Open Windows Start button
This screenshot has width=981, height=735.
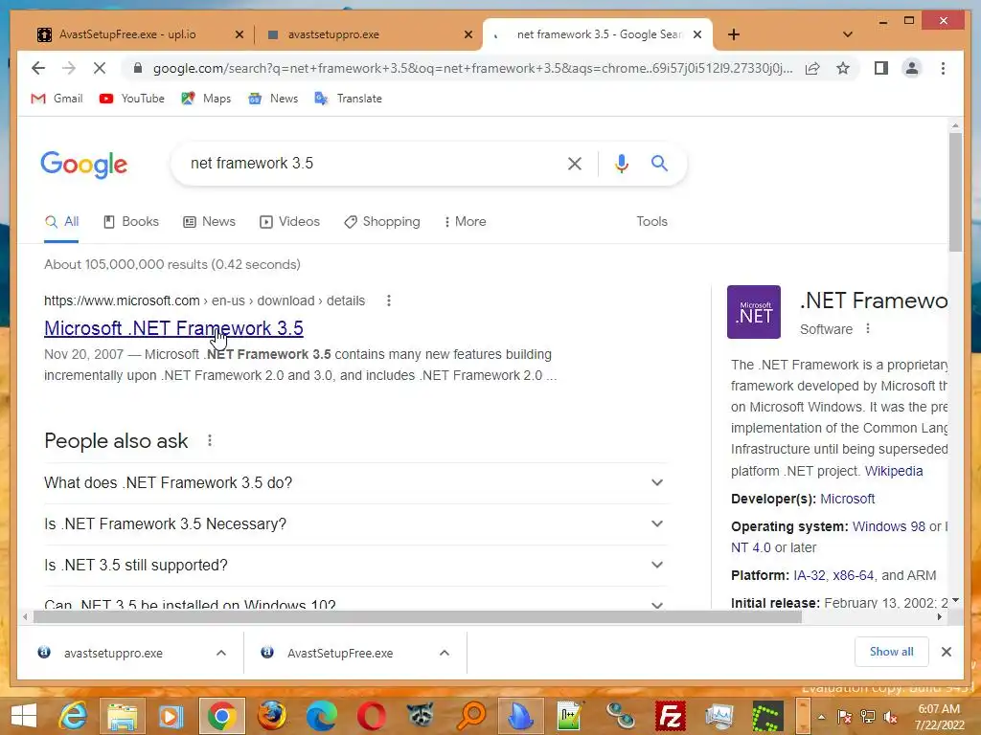(x=24, y=716)
